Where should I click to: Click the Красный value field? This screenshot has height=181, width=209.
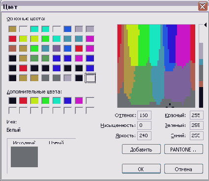197,115
